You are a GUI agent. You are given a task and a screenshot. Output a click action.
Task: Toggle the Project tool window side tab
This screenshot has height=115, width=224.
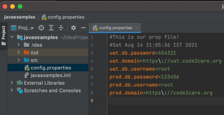tap(4, 33)
